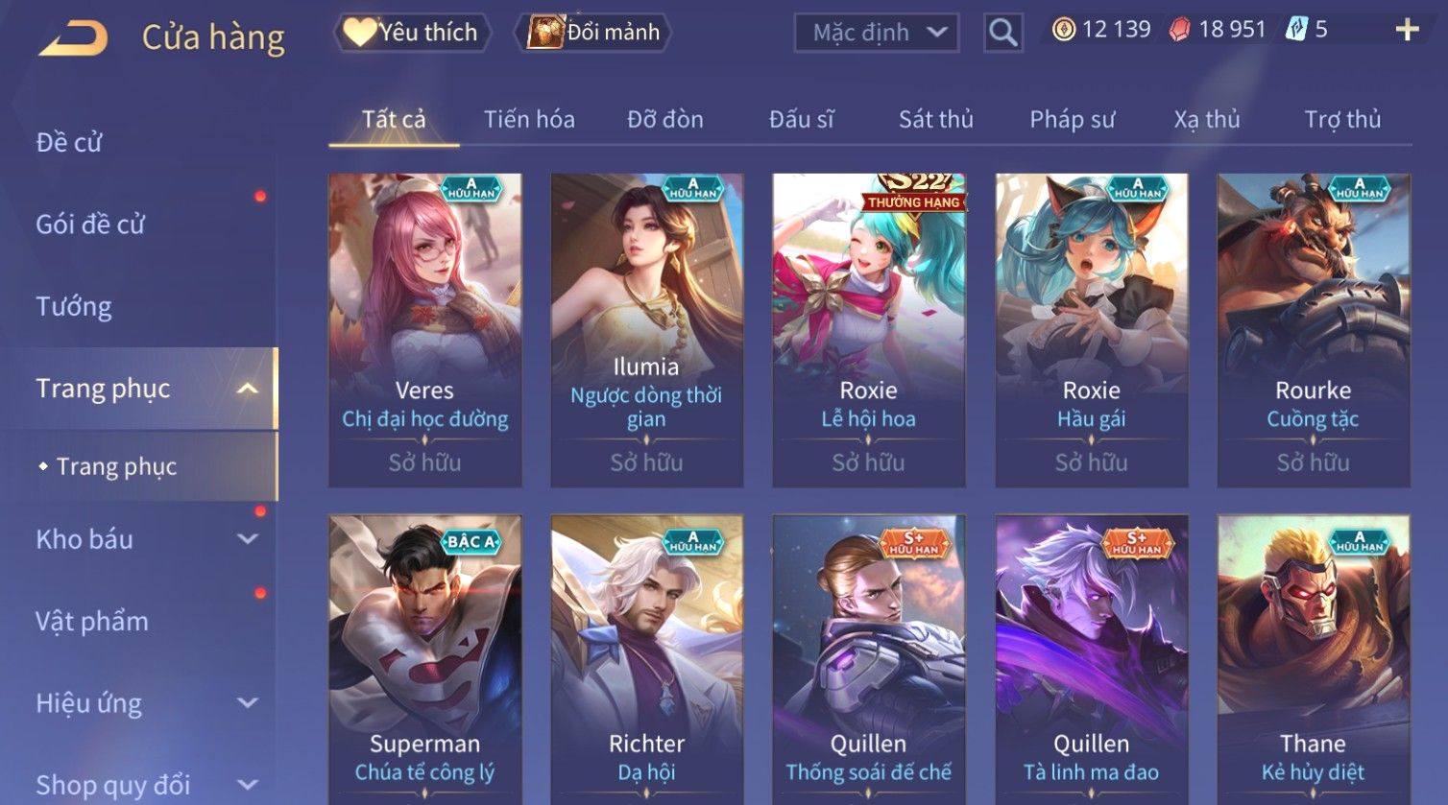The image size is (1448, 805).
Task: Select Superman Chúa tể công lý skin
Action: [424, 659]
